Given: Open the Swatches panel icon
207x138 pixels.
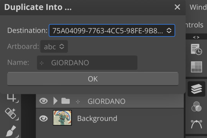Looking at the screenshot, I should click(196, 67).
